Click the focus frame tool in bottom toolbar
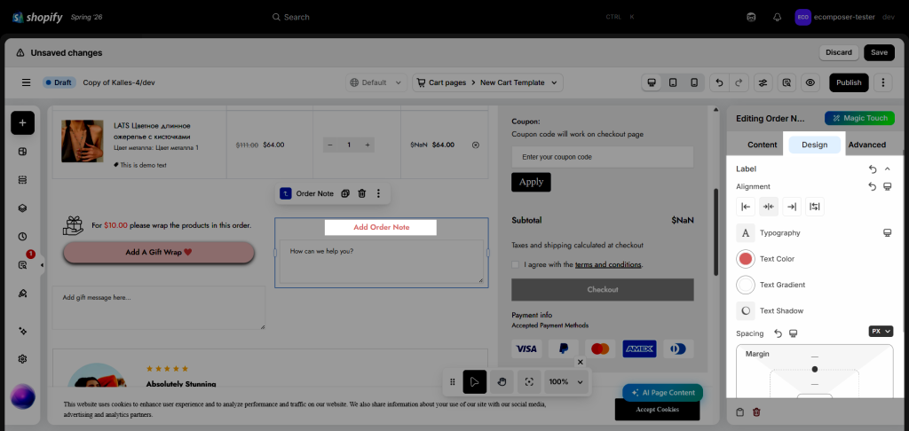This screenshot has width=909, height=431. (529, 381)
